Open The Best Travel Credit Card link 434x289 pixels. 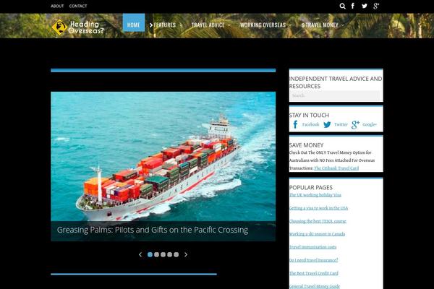(314, 273)
